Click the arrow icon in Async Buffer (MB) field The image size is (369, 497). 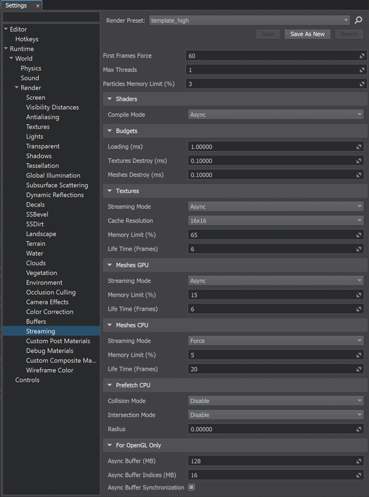coord(359,461)
